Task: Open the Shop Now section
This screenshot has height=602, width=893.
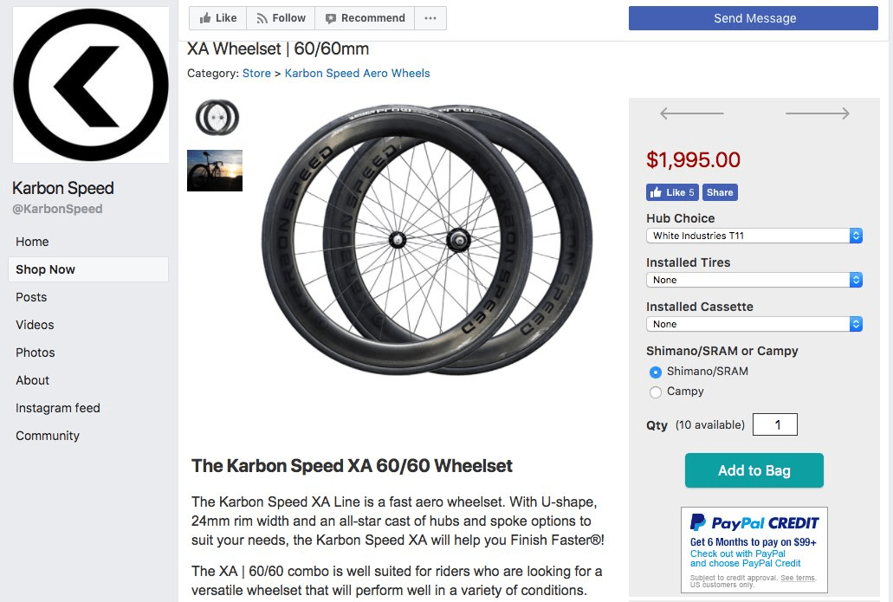Action: click(x=45, y=269)
